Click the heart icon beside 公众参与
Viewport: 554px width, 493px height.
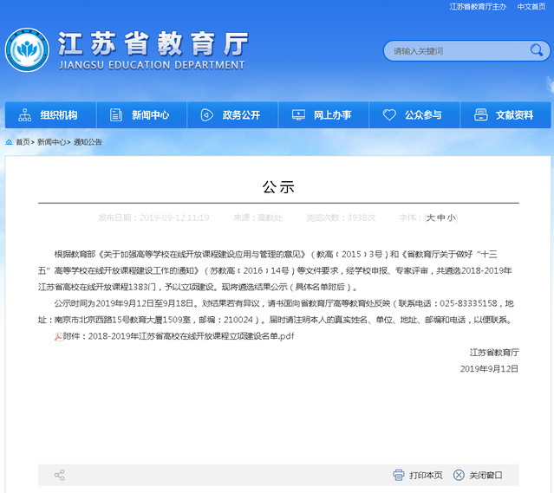389,115
